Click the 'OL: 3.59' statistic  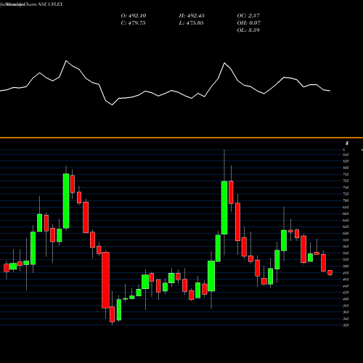[248, 30]
